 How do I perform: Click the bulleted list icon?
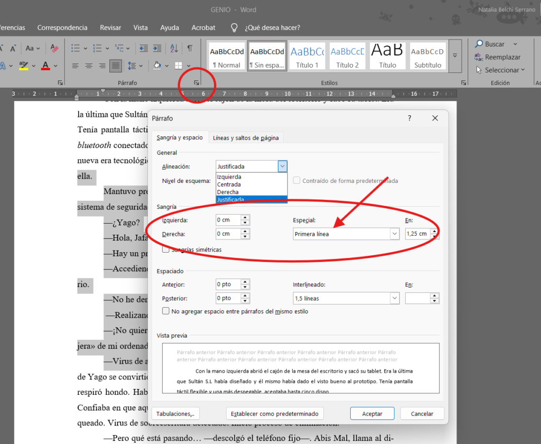click(x=76, y=48)
